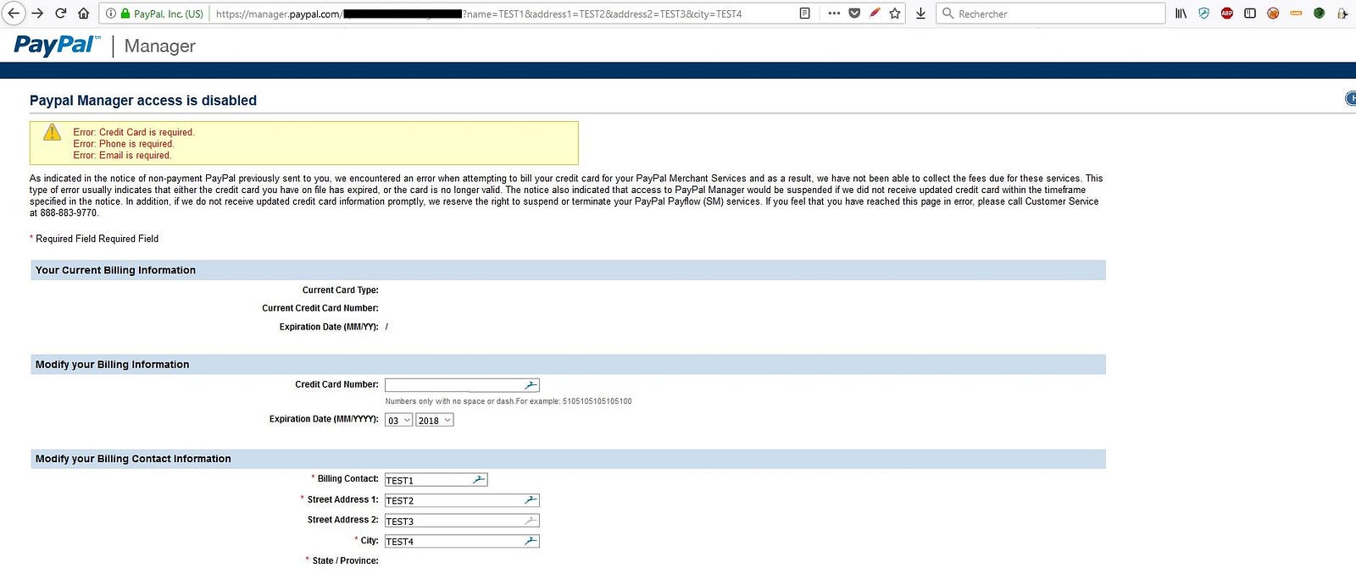Click the Manager header text

click(159, 46)
